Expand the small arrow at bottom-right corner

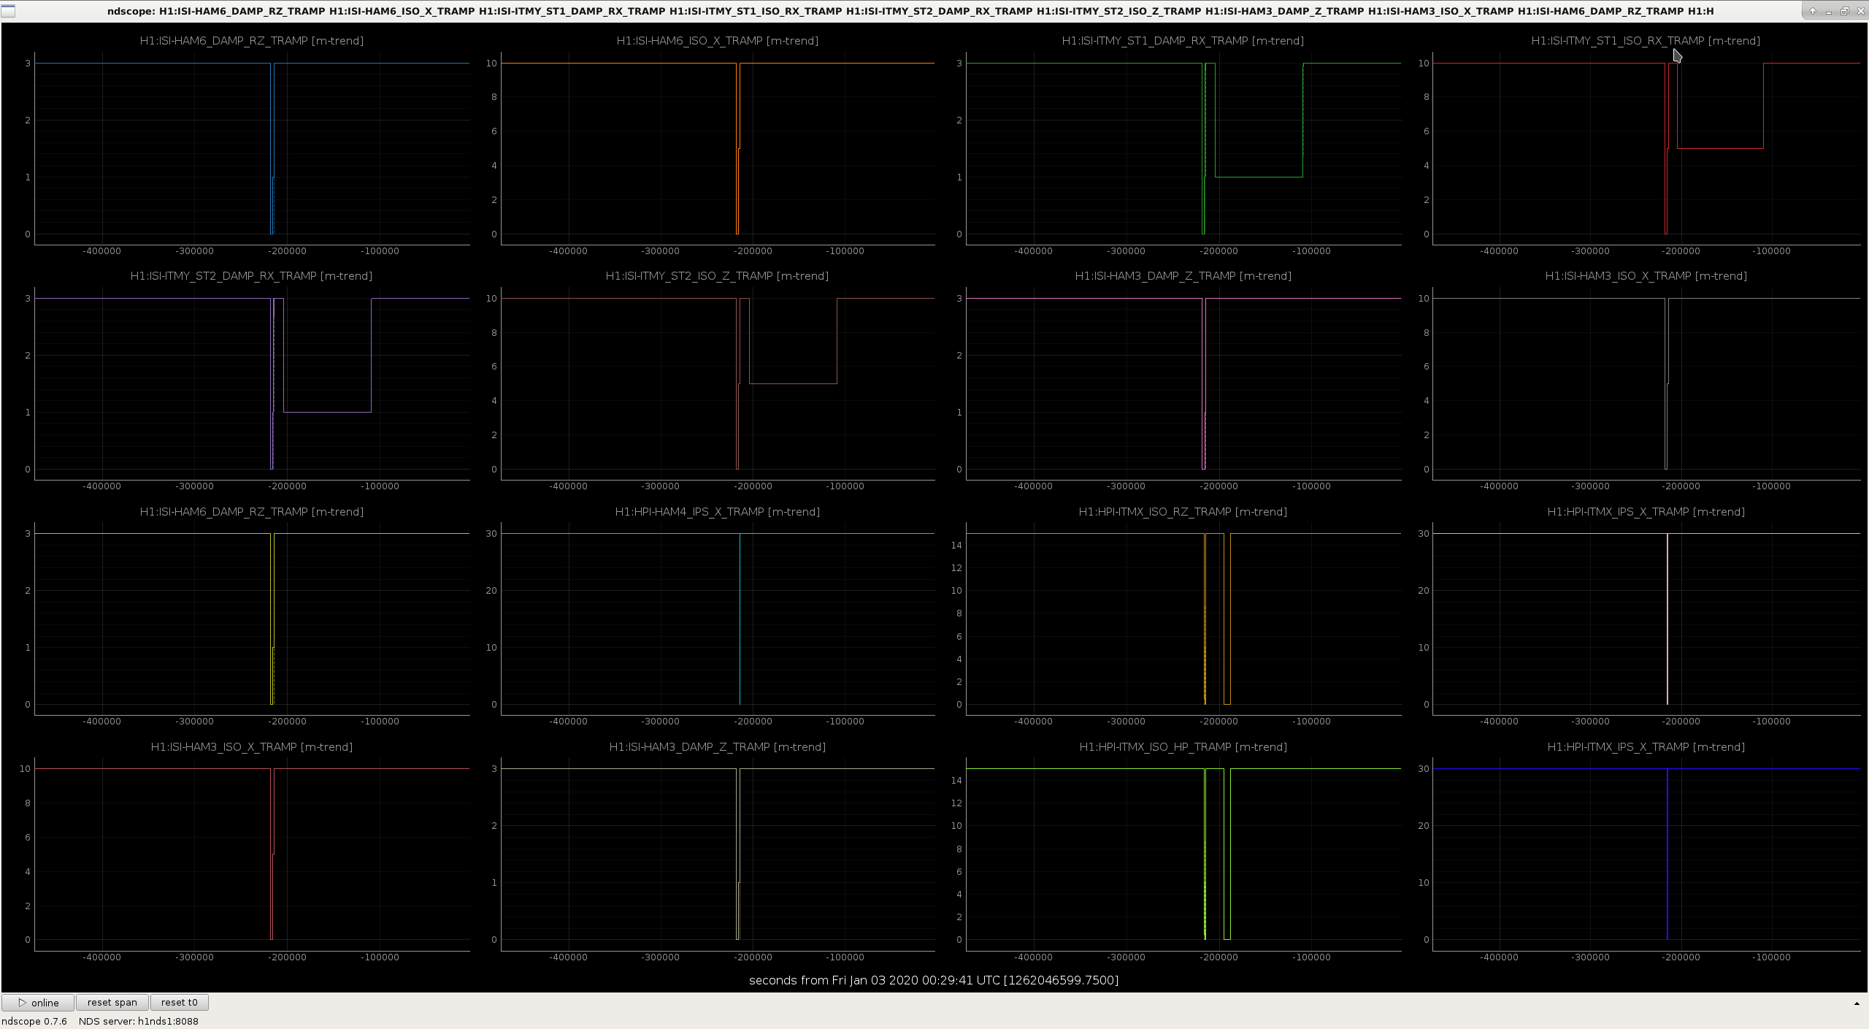[1857, 1004]
